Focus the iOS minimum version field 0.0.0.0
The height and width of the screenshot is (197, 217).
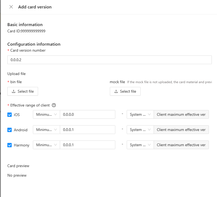point(87,114)
